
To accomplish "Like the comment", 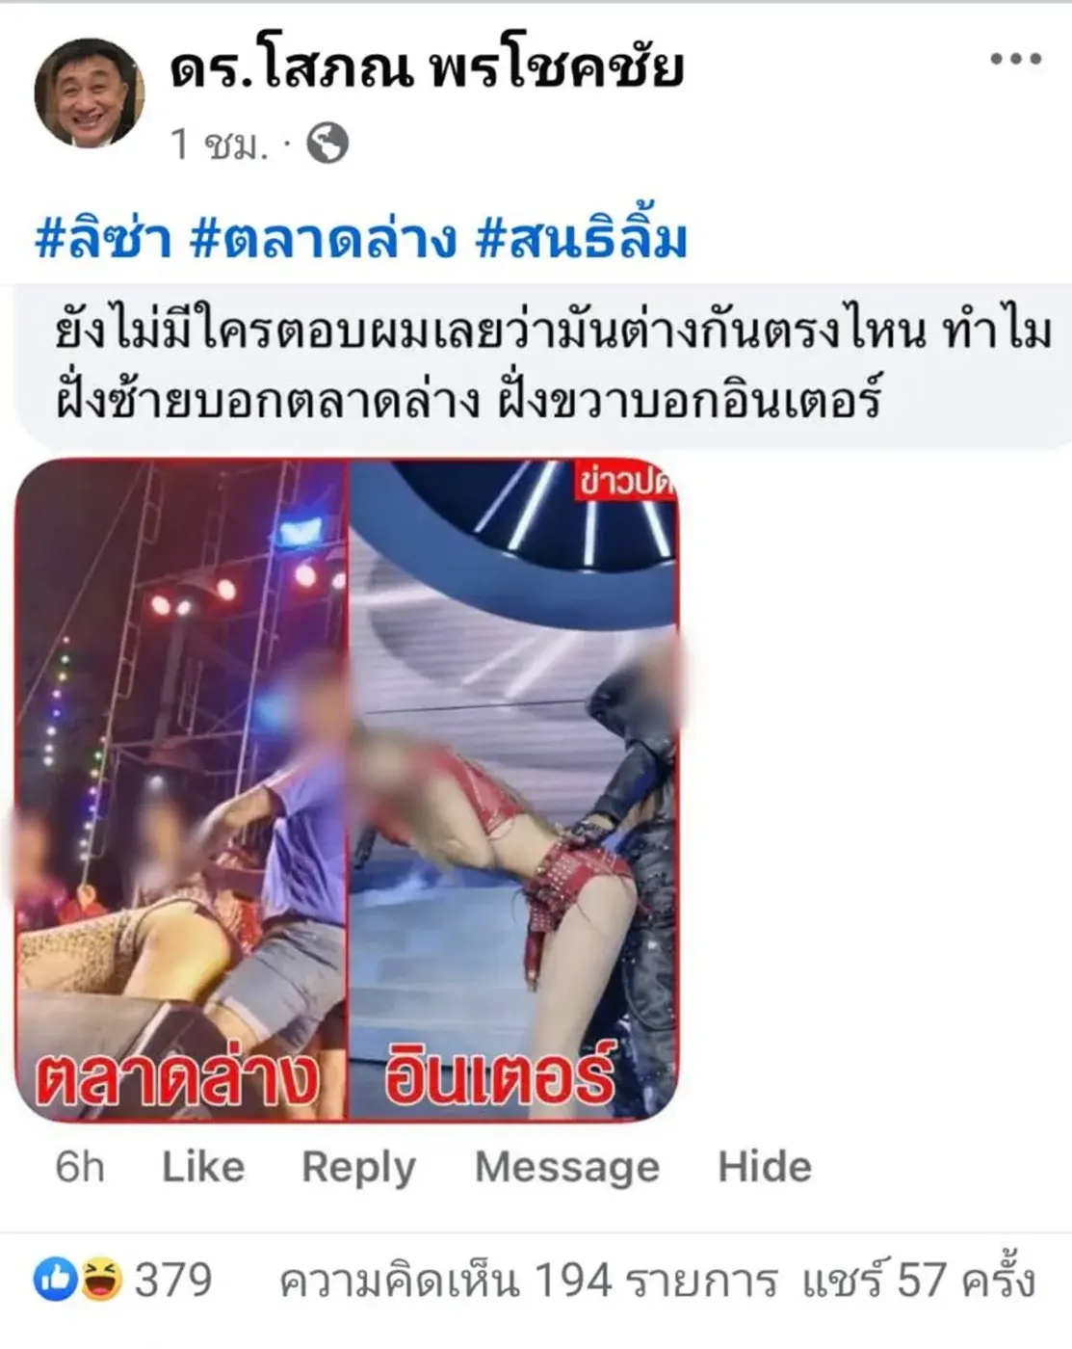I will pyautogui.click(x=203, y=1167).
